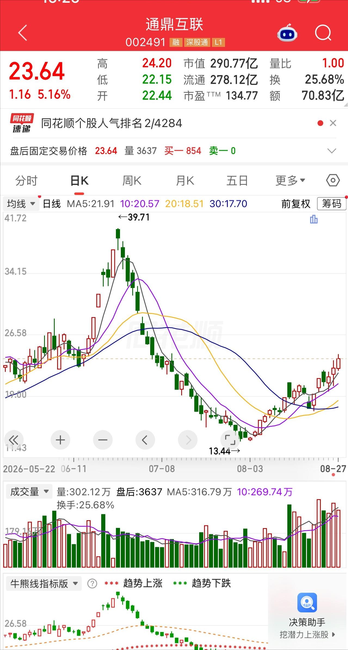Switch to the 周K tab
The width and height of the screenshot is (348, 650).
click(x=132, y=180)
